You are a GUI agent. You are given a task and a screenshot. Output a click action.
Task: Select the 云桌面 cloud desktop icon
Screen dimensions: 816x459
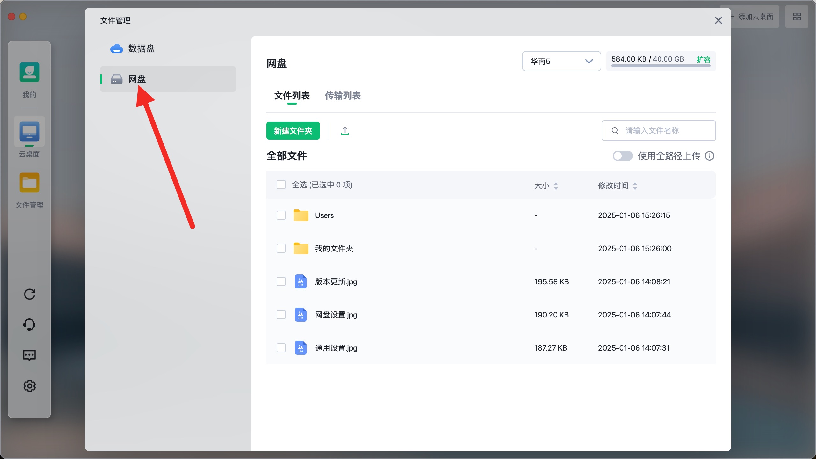pyautogui.click(x=29, y=131)
